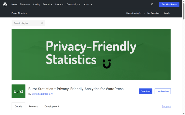Image resolution: width=185 pixels, height=115 pixels.
Task: Switch to the Development tab
Action: pyautogui.click(x=52, y=106)
